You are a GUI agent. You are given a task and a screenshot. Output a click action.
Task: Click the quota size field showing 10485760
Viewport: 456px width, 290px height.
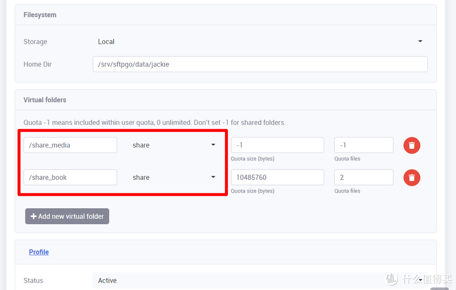pos(277,177)
